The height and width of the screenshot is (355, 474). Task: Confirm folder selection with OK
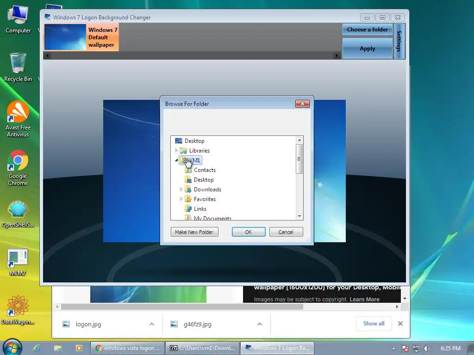pos(249,232)
